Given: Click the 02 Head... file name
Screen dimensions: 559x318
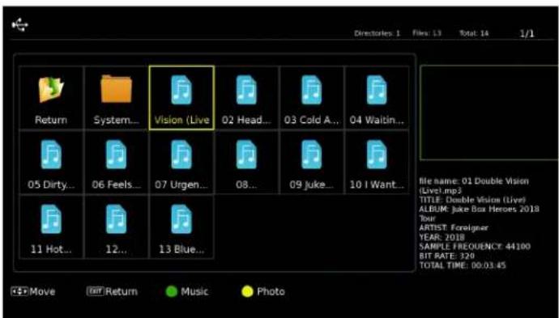Looking at the screenshot, I should click(246, 120).
